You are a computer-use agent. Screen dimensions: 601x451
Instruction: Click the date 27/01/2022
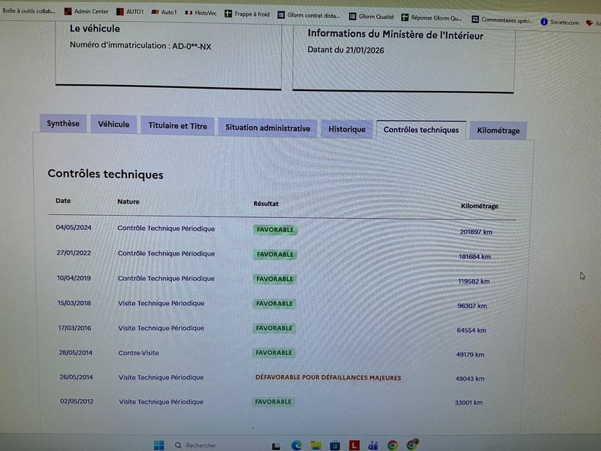point(74,253)
